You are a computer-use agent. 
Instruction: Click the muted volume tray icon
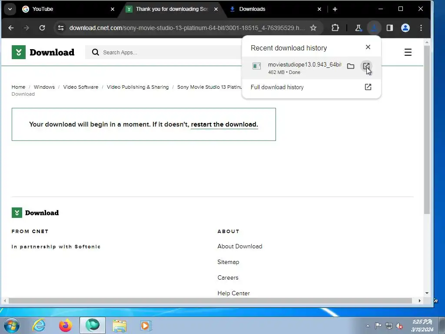[x=400, y=326]
